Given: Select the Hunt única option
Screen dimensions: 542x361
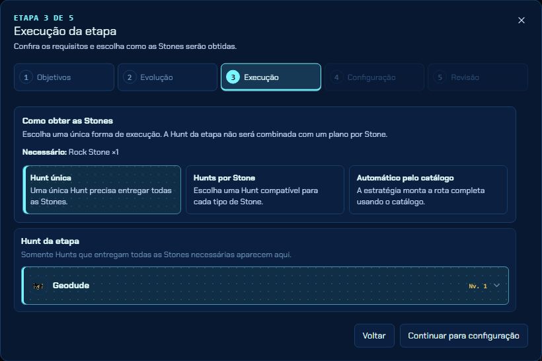Looking at the screenshot, I should [102, 190].
